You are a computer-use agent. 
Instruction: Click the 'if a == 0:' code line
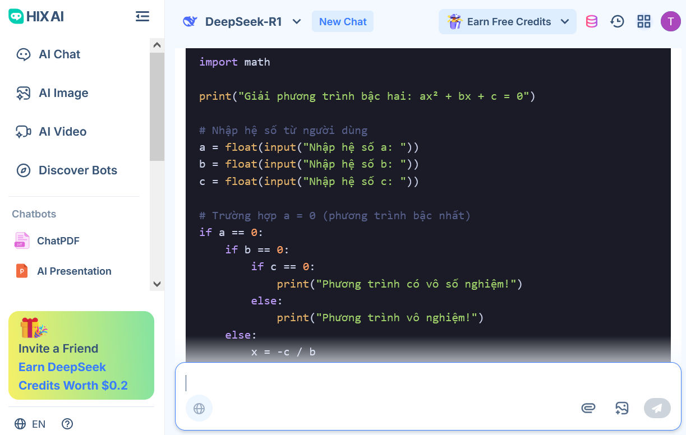231,233
